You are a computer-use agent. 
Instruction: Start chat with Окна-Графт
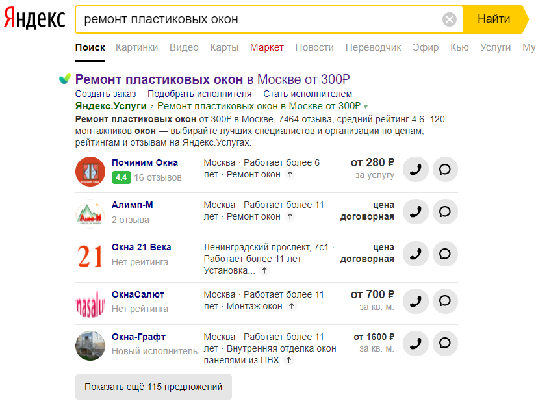(445, 343)
